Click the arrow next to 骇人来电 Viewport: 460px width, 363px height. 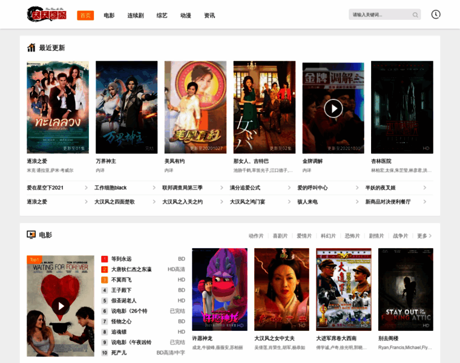tap(357, 201)
